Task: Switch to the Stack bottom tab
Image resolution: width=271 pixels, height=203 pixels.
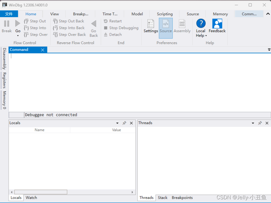Action: click(x=163, y=198)
